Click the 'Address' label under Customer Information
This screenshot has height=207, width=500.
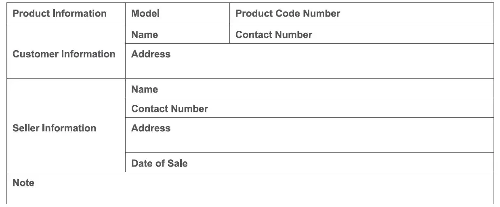click(151, 54)
